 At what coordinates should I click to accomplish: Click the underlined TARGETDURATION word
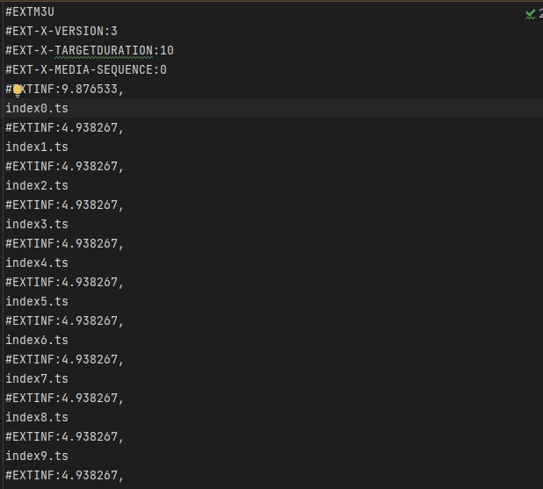coord(104,51)
